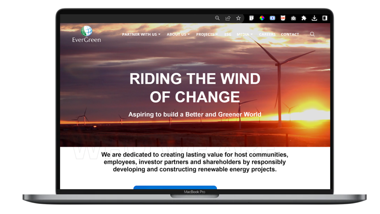Click the camera screenshot extension icon
This screenshot has height=214, width=380.
294,17
